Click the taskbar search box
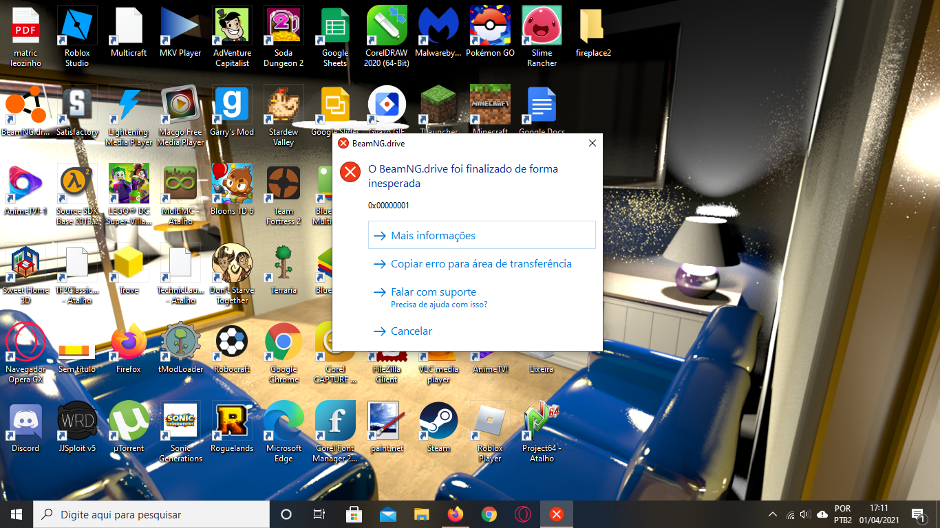940x528 pixels. pyautogui.click(x=151, y=514)
